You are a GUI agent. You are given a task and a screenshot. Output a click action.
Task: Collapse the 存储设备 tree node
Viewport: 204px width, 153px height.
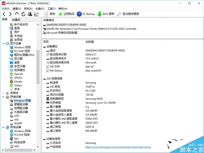point(3,97)
